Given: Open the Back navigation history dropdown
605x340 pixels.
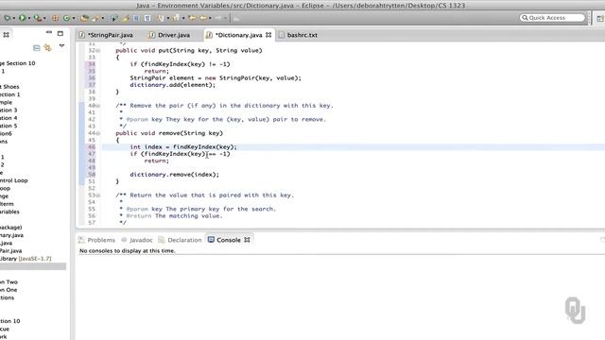Looking at the screenshot, I should tap(210, 18).
